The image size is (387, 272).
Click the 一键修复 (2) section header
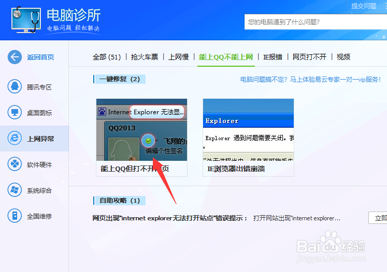click(x=120, y=79)
